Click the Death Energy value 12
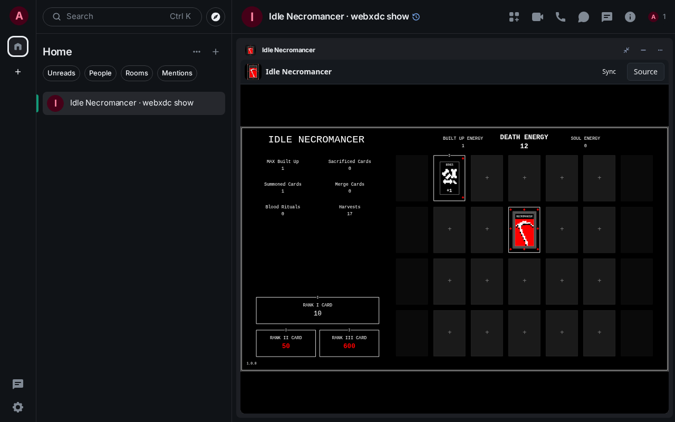Viewport: 675px width, 422px height. point(524,147)
